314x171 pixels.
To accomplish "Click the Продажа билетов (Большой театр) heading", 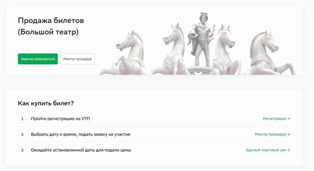I will [51, 26].
